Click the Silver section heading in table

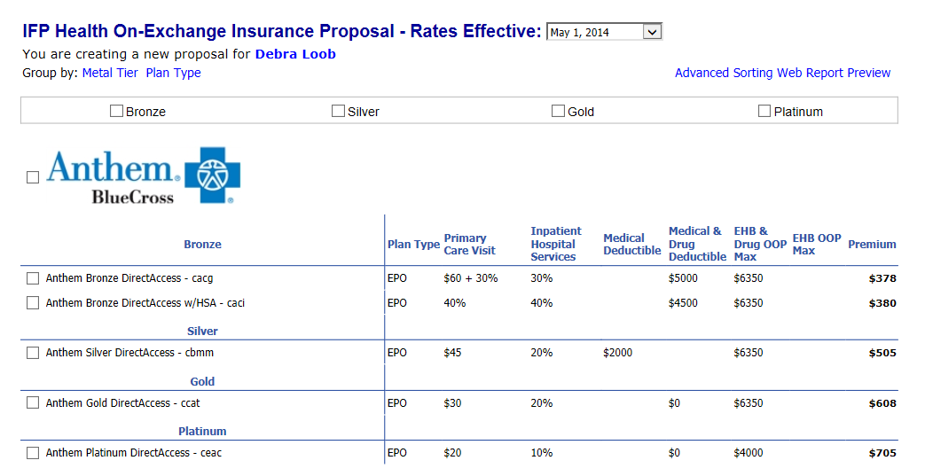click(202, 331)
